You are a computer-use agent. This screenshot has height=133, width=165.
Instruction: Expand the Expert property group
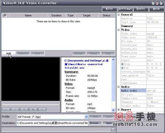pos(118,110)
